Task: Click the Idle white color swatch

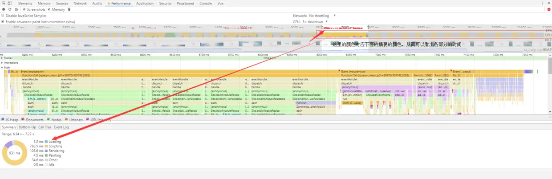Action: (x=46, y=164)
